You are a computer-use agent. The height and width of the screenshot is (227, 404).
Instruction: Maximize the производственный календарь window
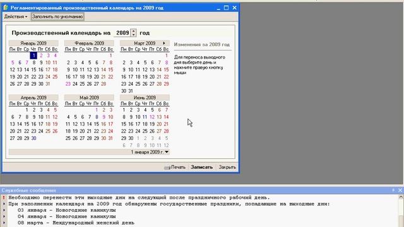[x=226, y=8]
